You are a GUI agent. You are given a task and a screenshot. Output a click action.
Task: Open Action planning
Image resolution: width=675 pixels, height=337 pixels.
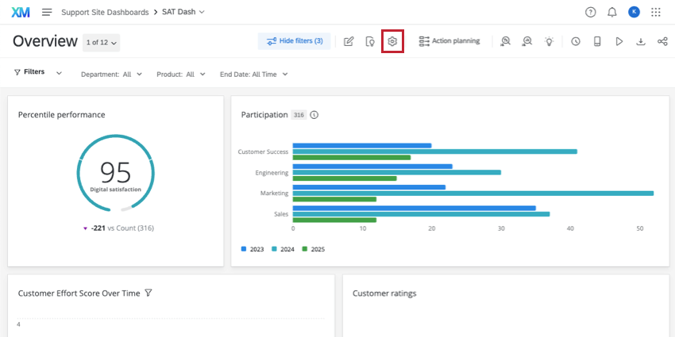(449, 41)
